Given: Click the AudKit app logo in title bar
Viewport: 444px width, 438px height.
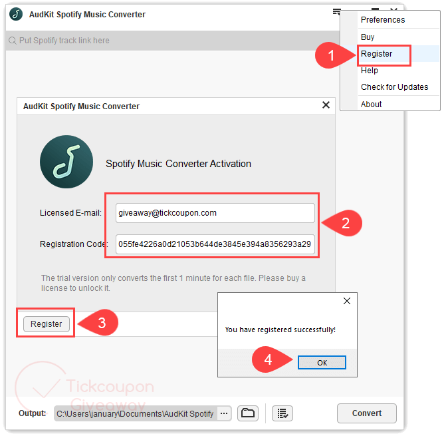Looking at the screenshot, I should coord(16,14).
